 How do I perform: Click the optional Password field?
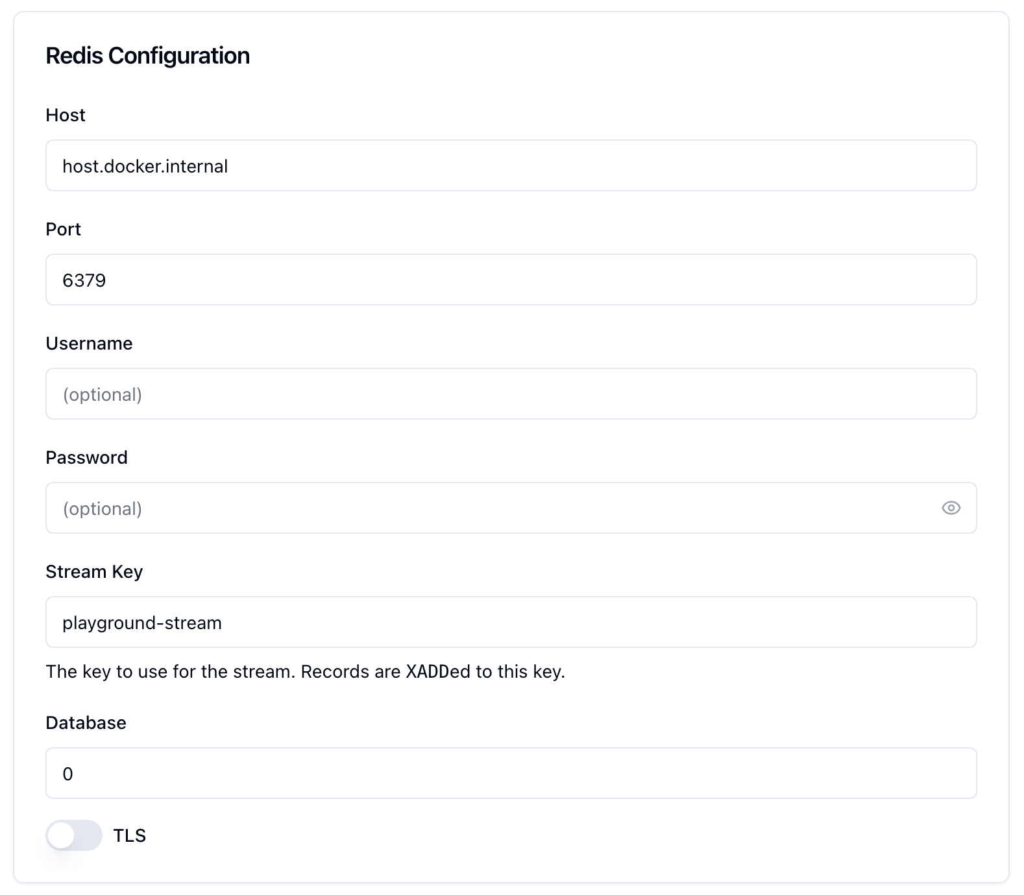click(454, 508)
